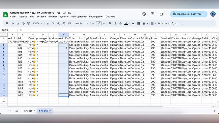
Task: Open the fill color picker
Action: point(133,23)
